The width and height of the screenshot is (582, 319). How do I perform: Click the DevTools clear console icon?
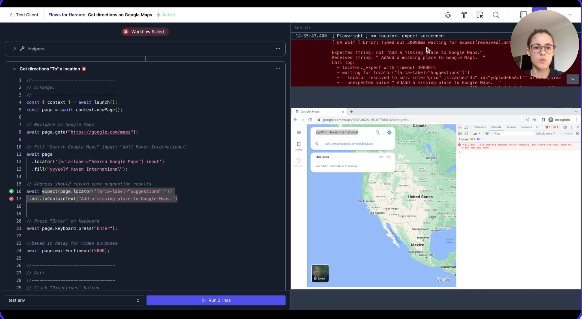click(466, 134)
